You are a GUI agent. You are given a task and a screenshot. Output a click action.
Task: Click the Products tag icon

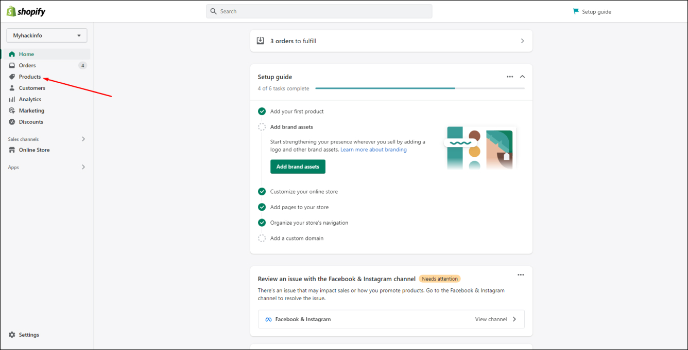tap(12, 77)
